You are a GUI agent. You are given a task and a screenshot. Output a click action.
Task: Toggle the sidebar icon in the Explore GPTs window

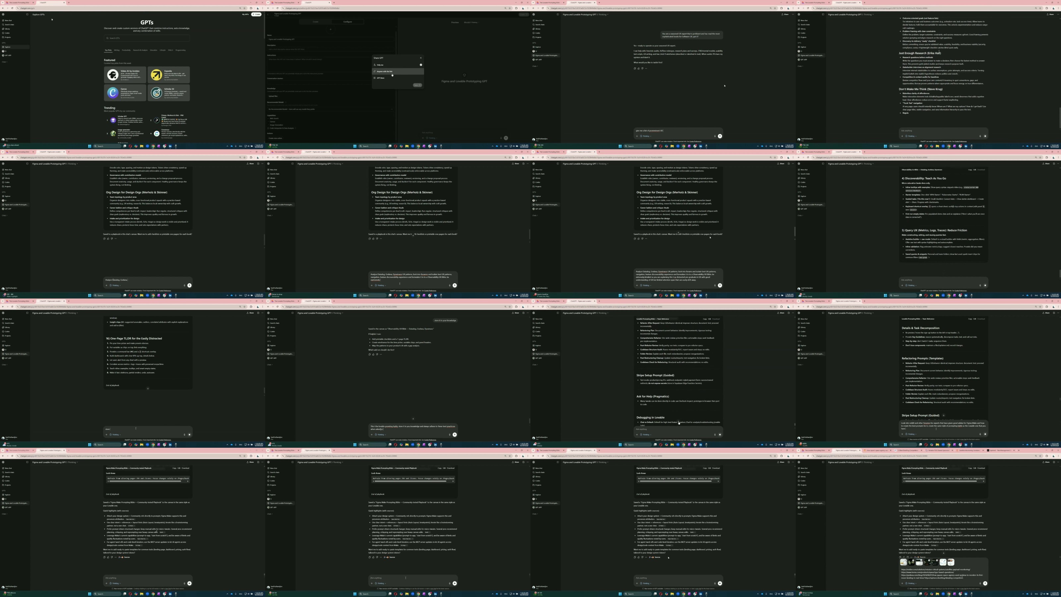[27, 14]
